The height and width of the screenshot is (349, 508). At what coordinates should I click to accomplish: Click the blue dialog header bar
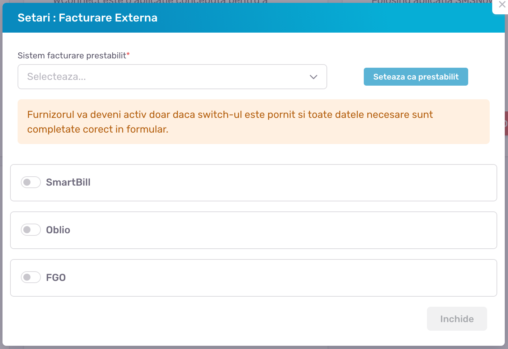[323, 18]
